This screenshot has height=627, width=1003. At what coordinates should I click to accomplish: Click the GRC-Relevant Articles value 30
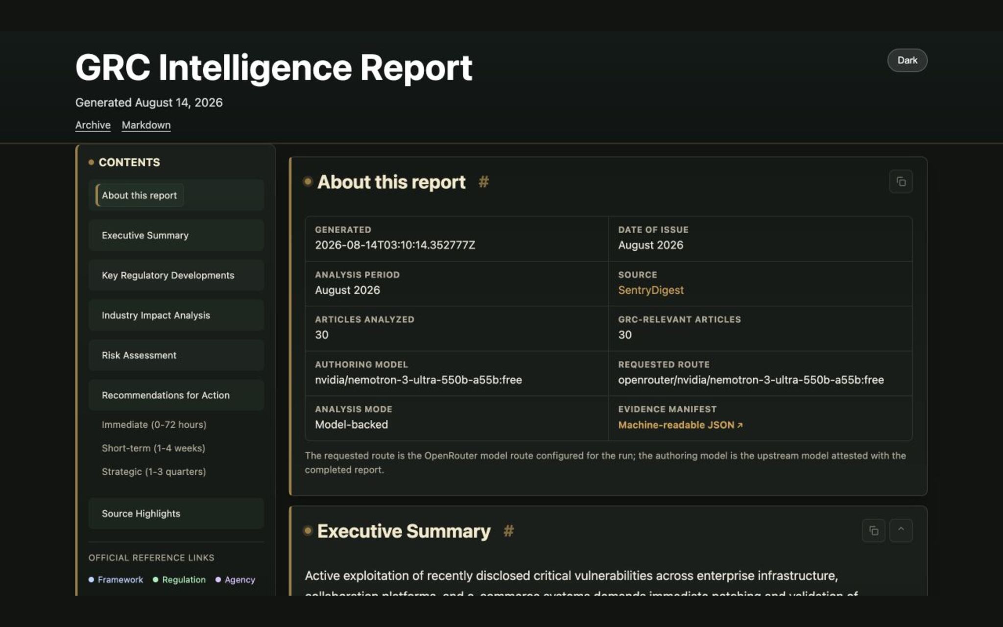point(625,335)
